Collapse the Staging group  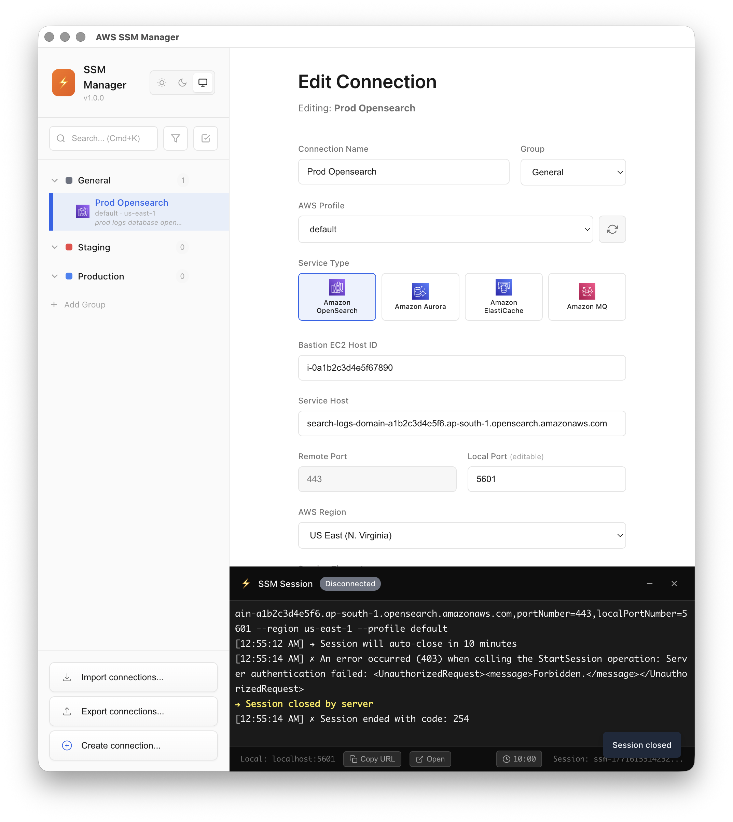click(x=55, y=247)
